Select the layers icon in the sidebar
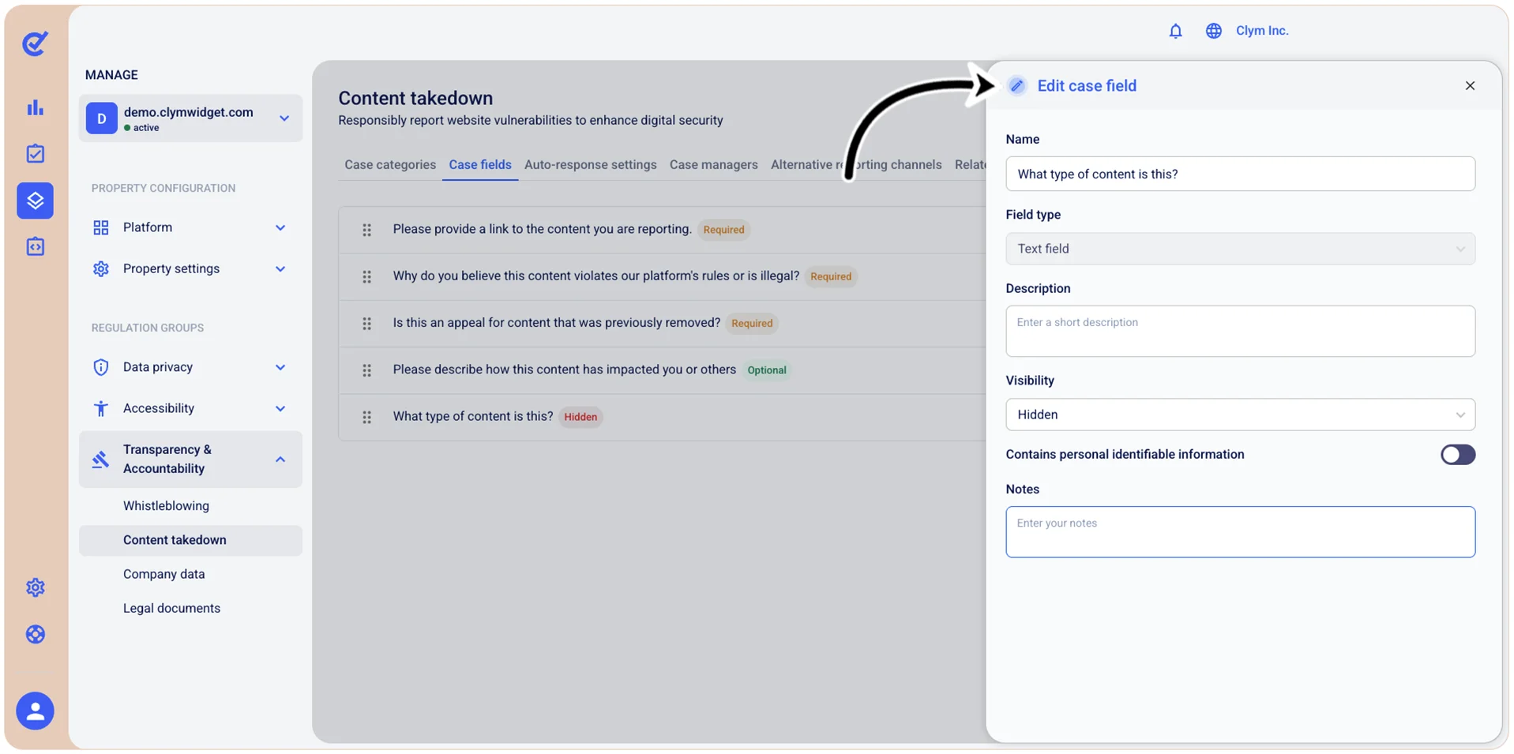This screenshot has height=754, width=1514. (36, 201)
